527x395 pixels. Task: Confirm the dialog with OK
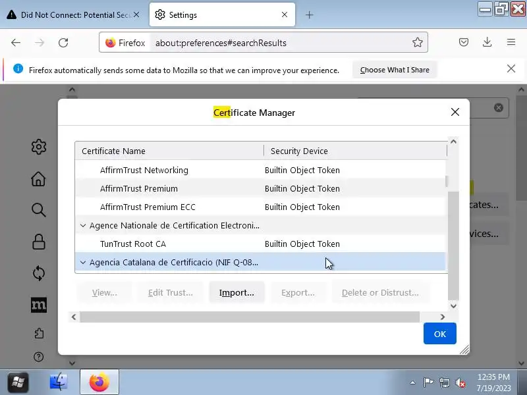(x=439, y=334)
